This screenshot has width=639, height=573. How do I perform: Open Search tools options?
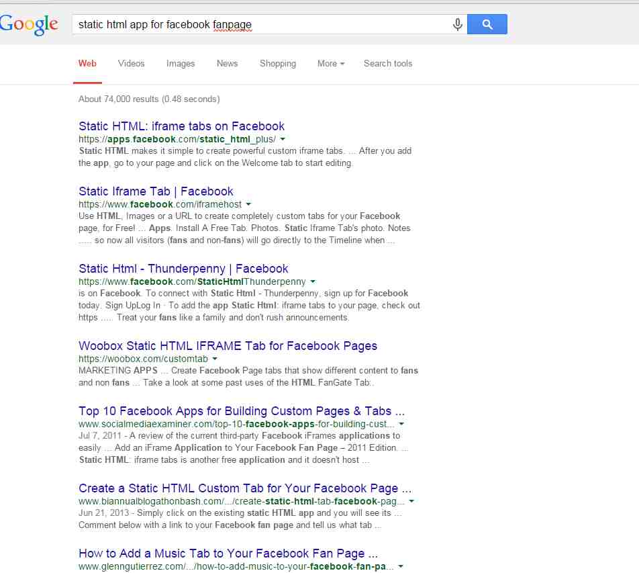(388, 64)
